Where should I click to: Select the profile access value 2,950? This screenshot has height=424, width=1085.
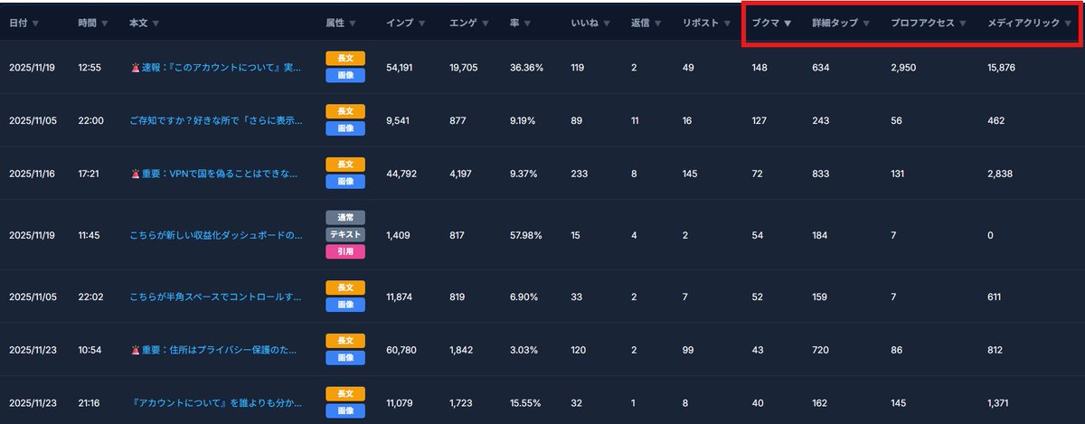(x=903, y=68)
